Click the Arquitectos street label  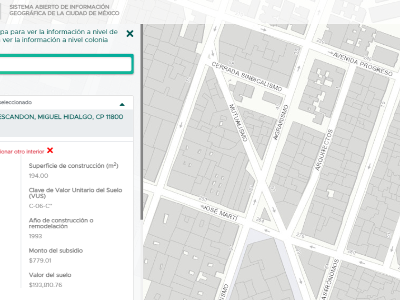coord(323,152)
